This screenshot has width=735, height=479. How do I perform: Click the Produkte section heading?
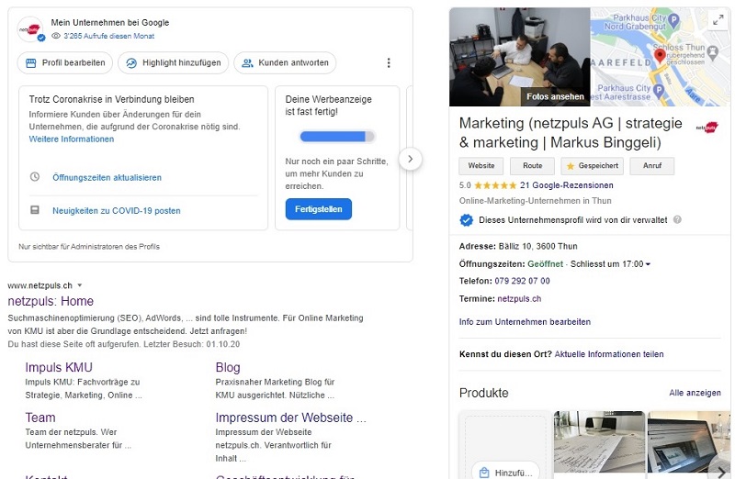tap(484, 393)
